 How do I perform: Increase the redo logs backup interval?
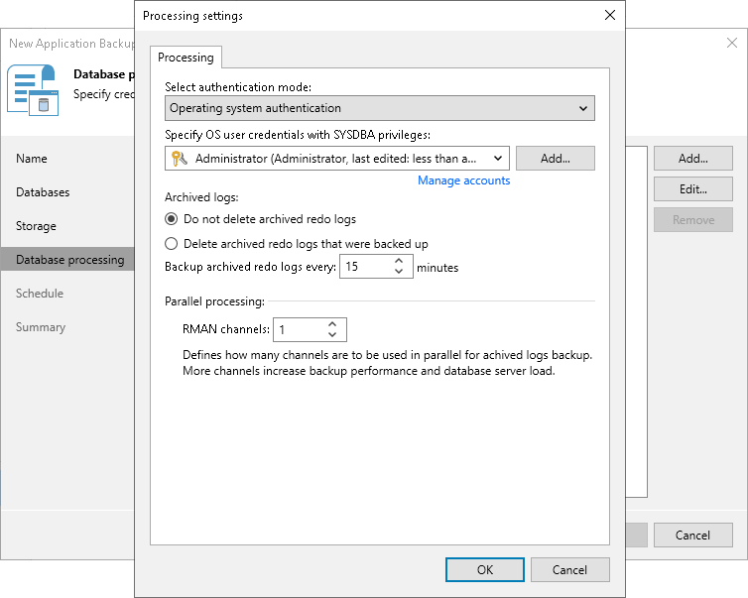[399, 262]
